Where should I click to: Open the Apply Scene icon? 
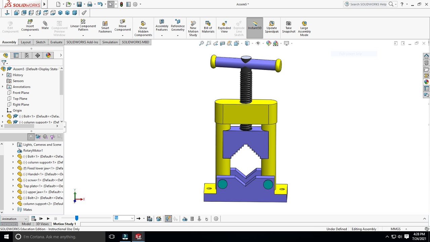click(276, 43)
